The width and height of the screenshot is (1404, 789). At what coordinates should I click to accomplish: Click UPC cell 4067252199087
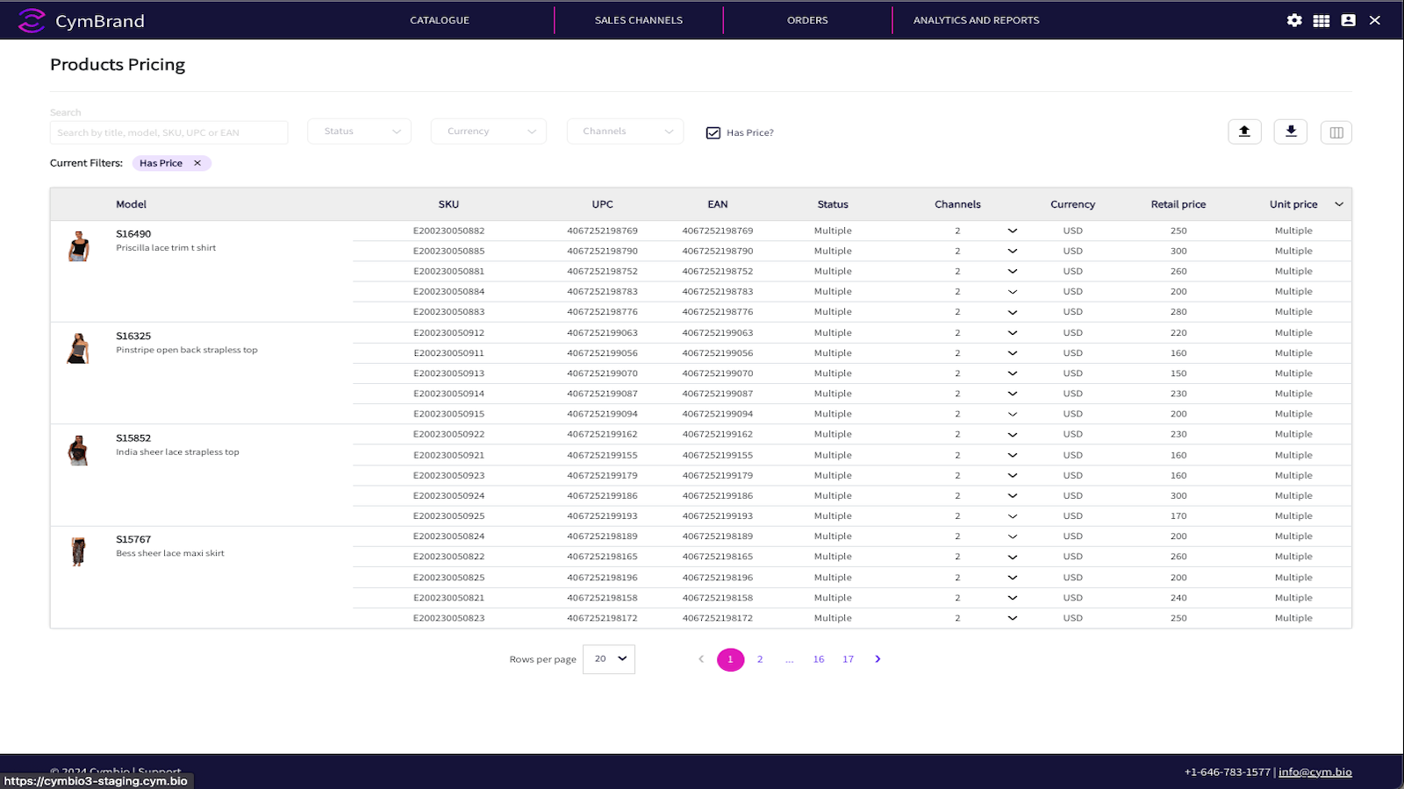(x=602, y=394)
